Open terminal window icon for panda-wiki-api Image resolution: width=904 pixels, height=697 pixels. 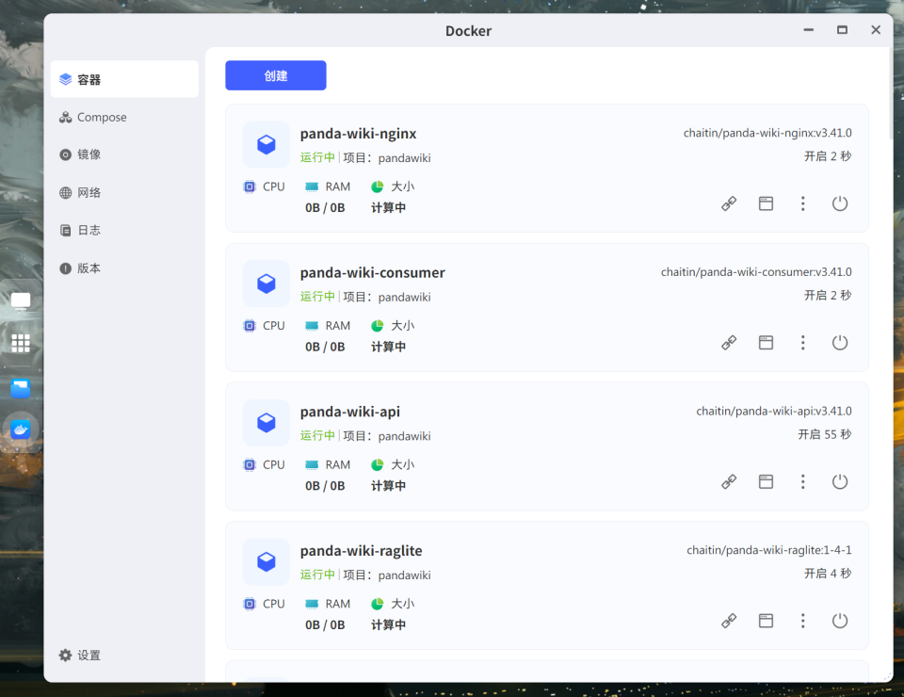[x=766, y=481]
